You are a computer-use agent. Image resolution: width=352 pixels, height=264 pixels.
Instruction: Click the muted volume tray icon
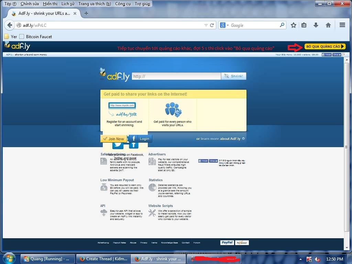[317, 259]
